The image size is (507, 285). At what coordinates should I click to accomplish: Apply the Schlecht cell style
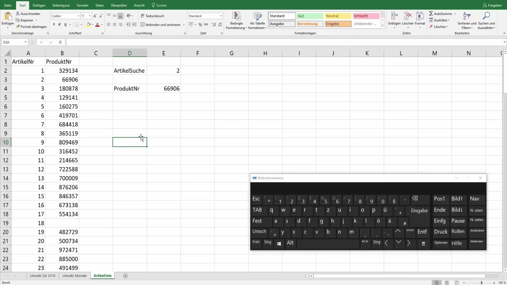coord(366,16)
